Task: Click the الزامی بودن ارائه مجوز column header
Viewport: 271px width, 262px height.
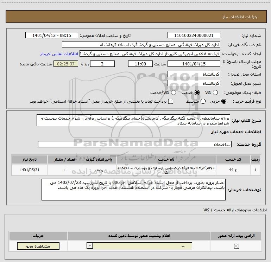Action: coord(236,236)
